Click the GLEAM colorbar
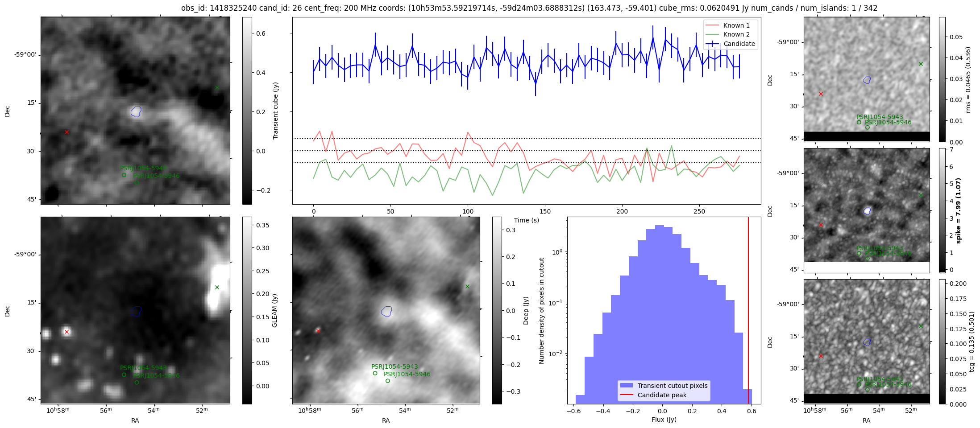This screenshot has width=980, height=428. (x=247, y=310)
